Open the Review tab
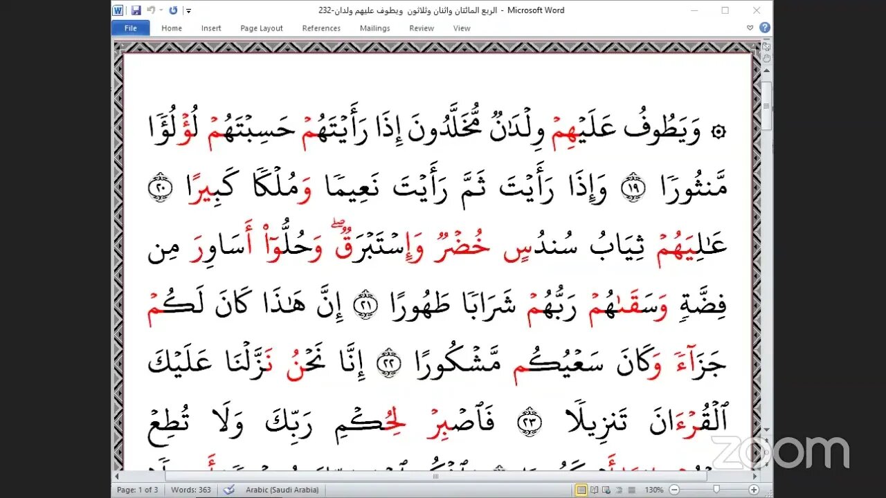Screen dimensions: 886x498 coord(422,28)
